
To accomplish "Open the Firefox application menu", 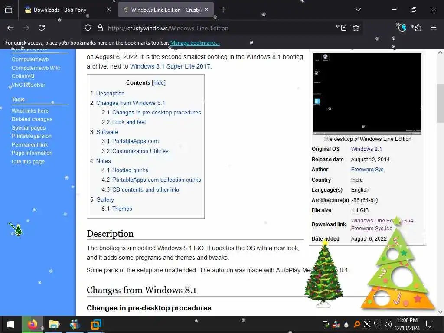I will [434, 28].
